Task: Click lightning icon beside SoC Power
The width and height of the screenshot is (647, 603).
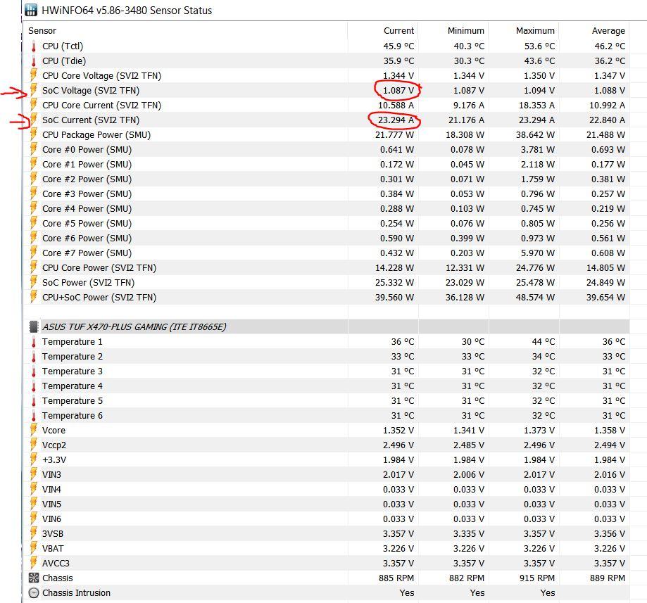Action: tap(34, 283)
